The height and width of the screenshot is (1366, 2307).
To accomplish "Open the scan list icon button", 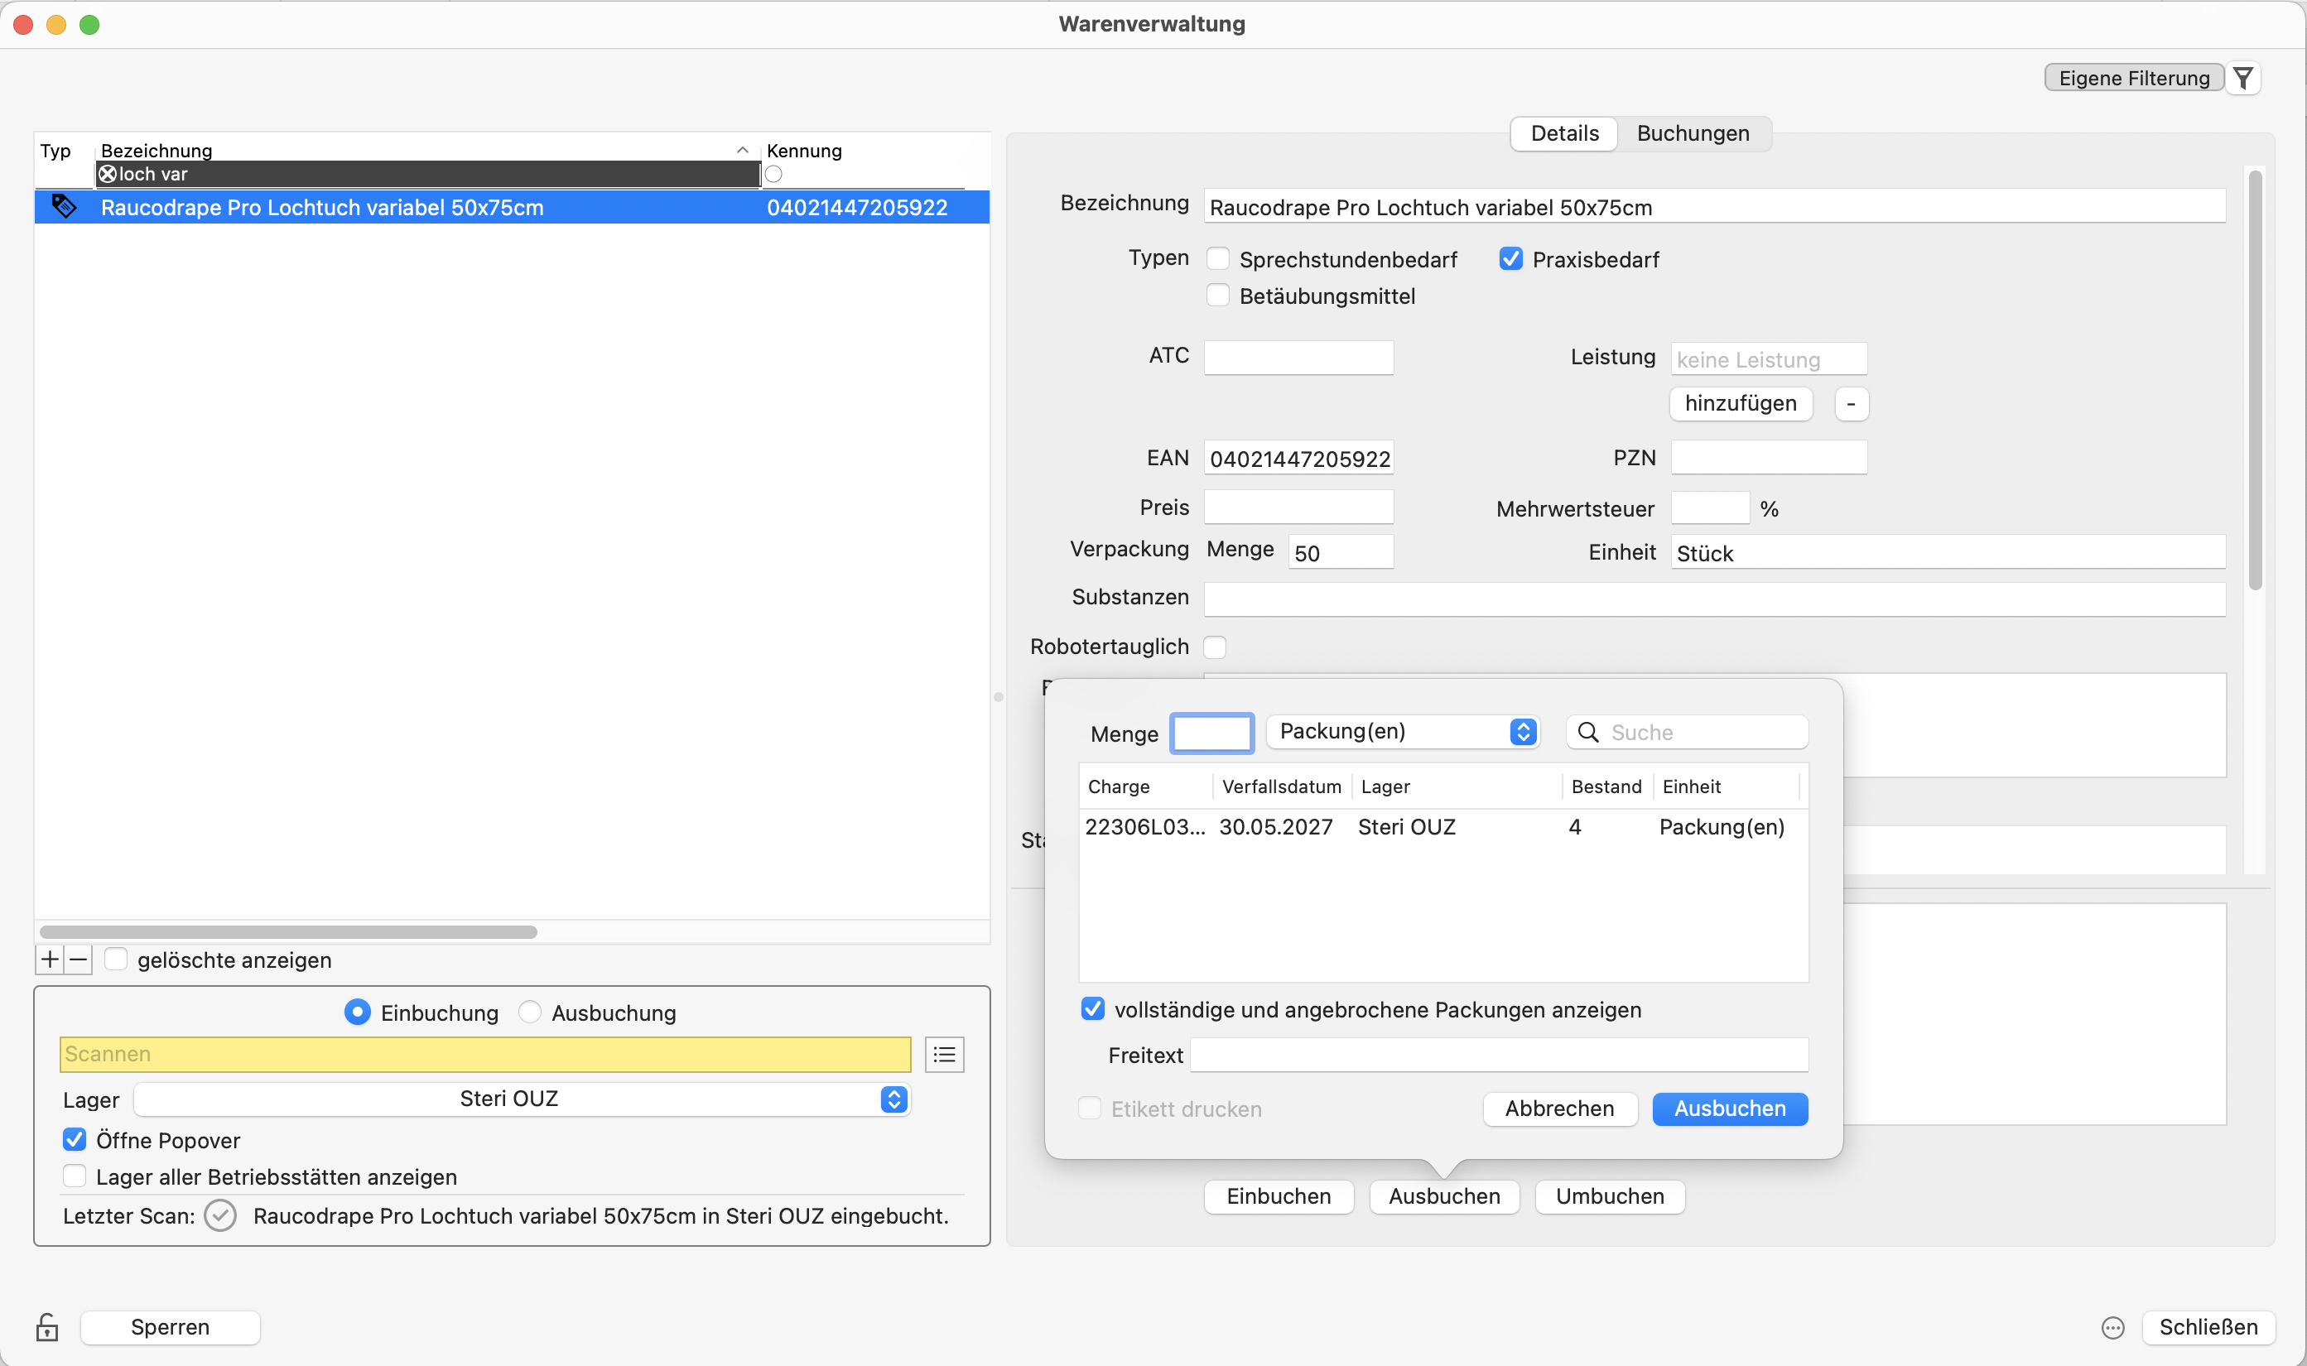I will click(945, 1054).
